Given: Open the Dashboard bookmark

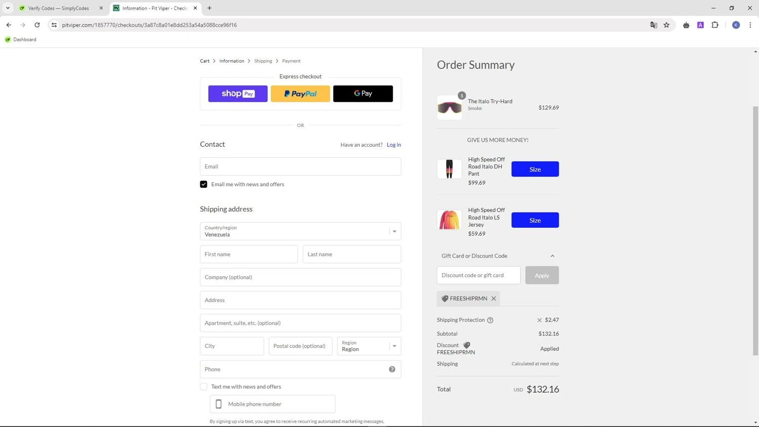Looking at the screenshot, I should click(x=21, y=39).
